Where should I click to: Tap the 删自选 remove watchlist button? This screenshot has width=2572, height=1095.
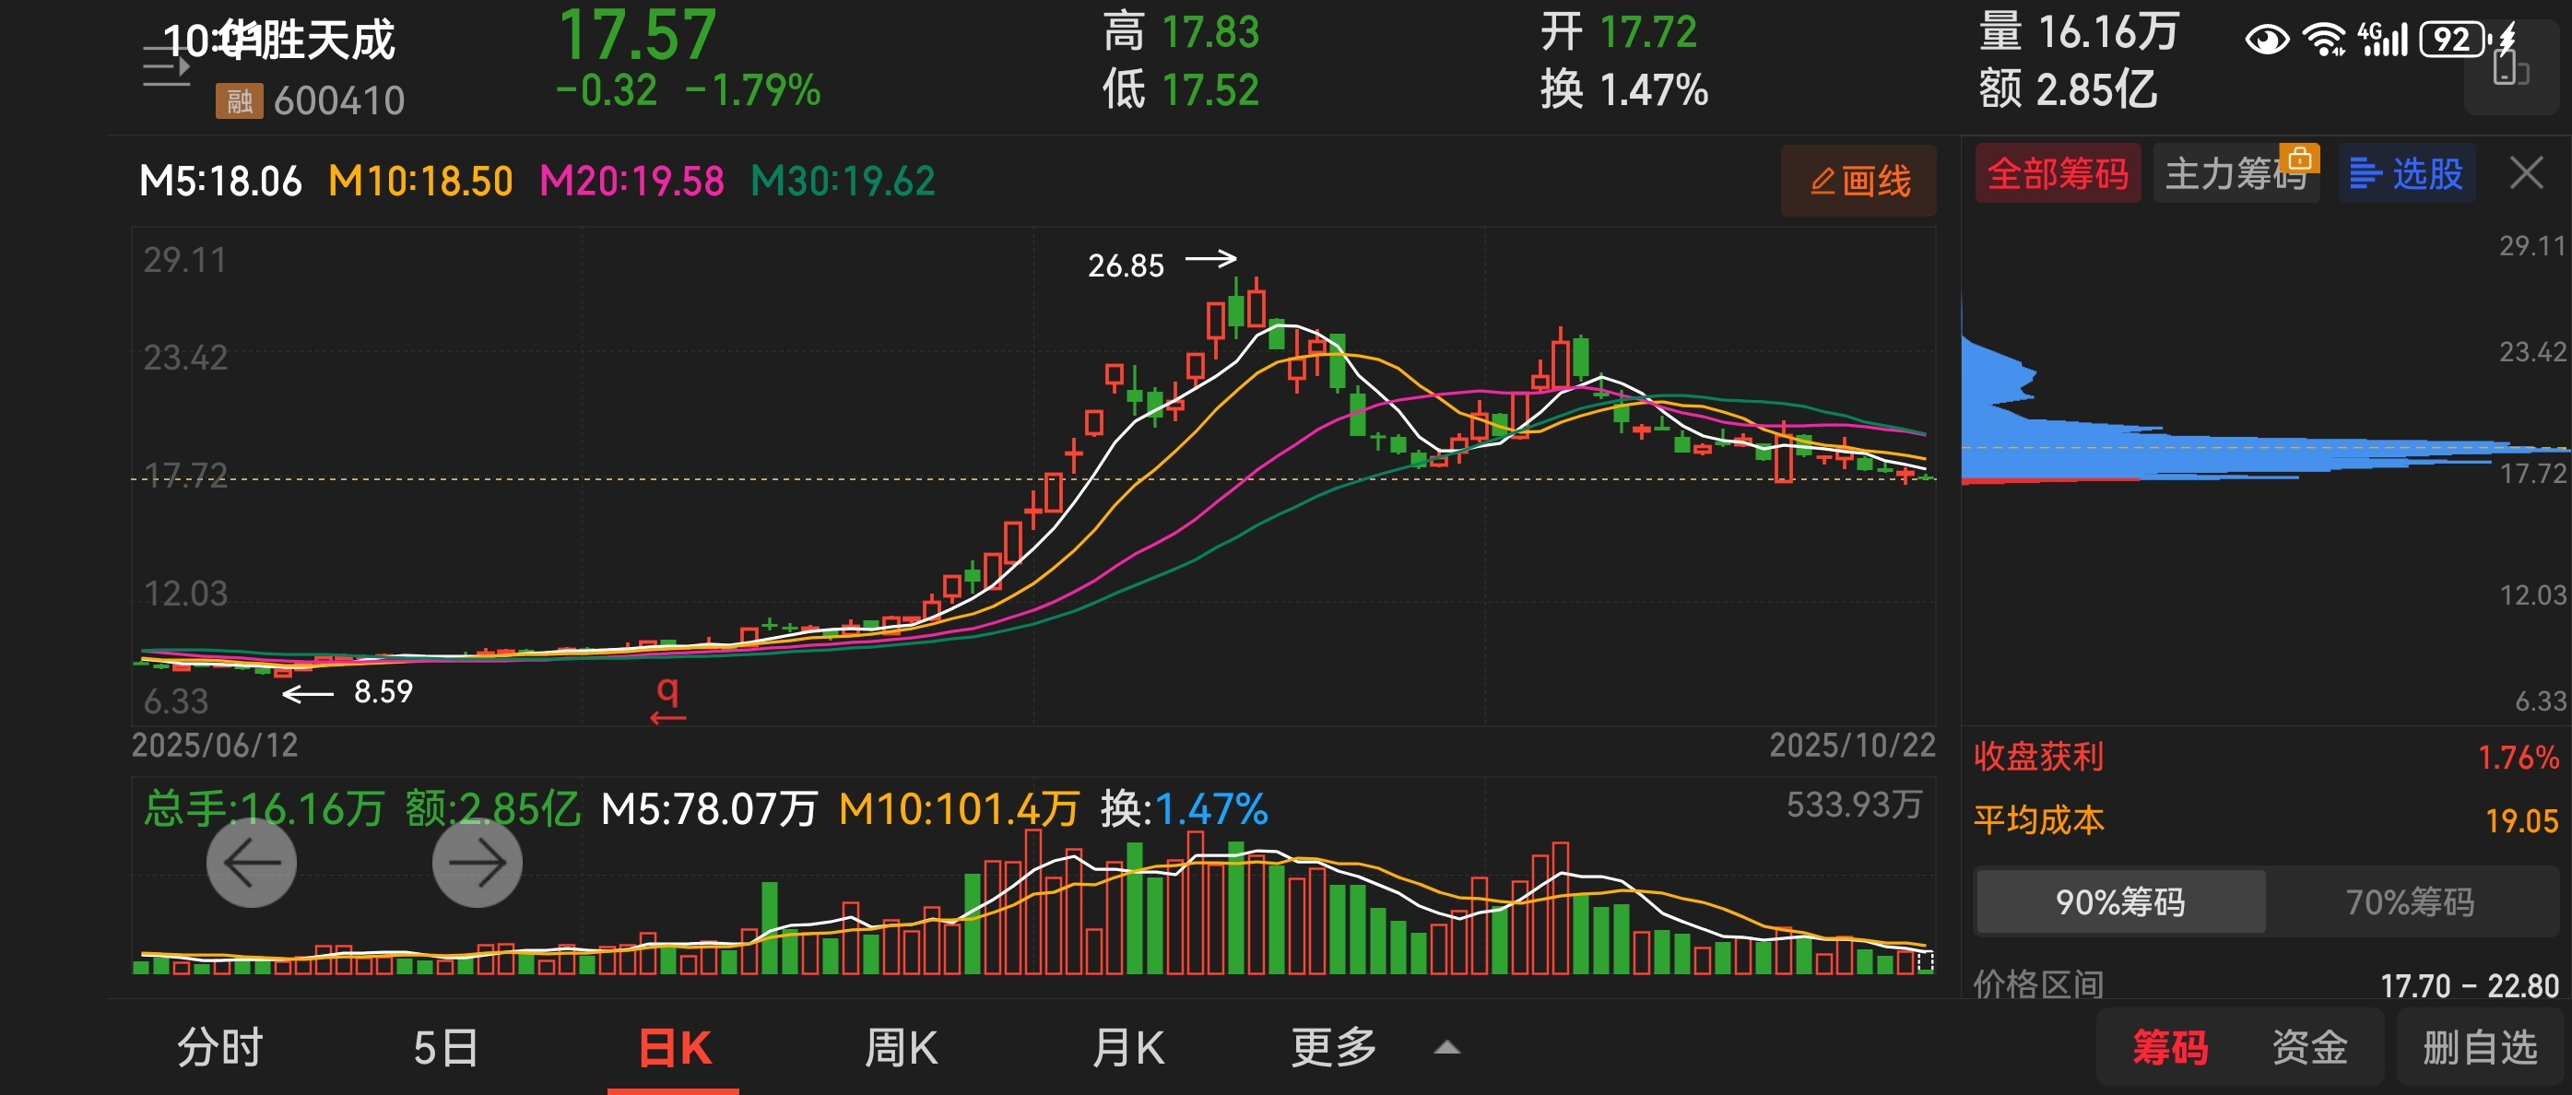tap(2480, 1048)
